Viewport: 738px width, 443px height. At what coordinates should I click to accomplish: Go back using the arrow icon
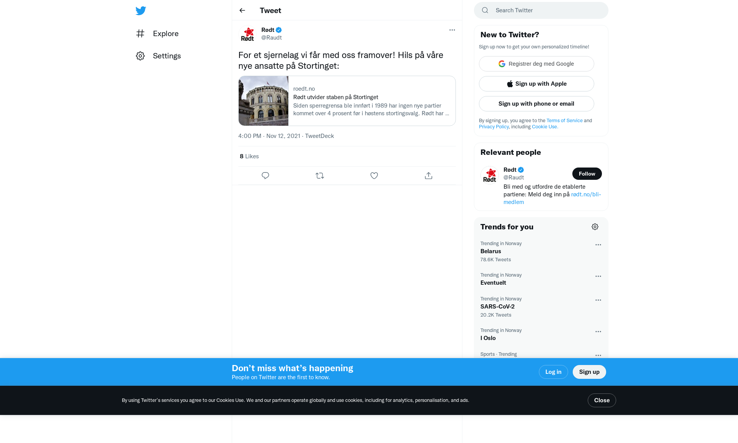point(242,10)
